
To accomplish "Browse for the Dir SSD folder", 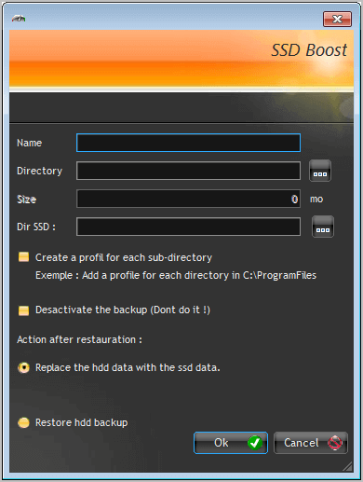I will click(x=323, y=227).
